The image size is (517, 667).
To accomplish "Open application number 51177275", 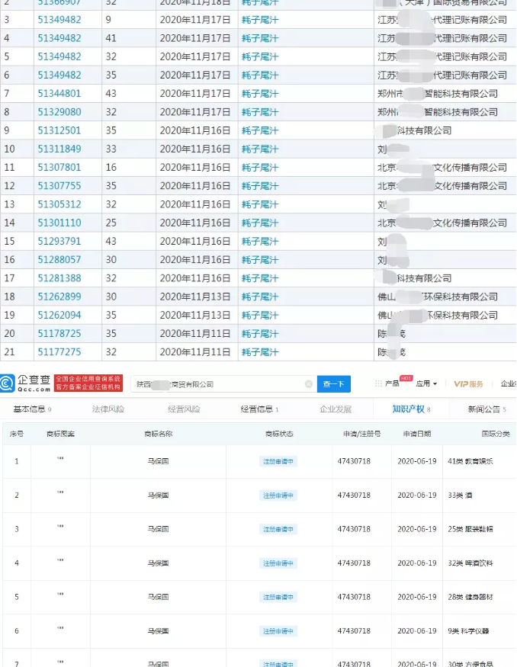I will [59, 351].
